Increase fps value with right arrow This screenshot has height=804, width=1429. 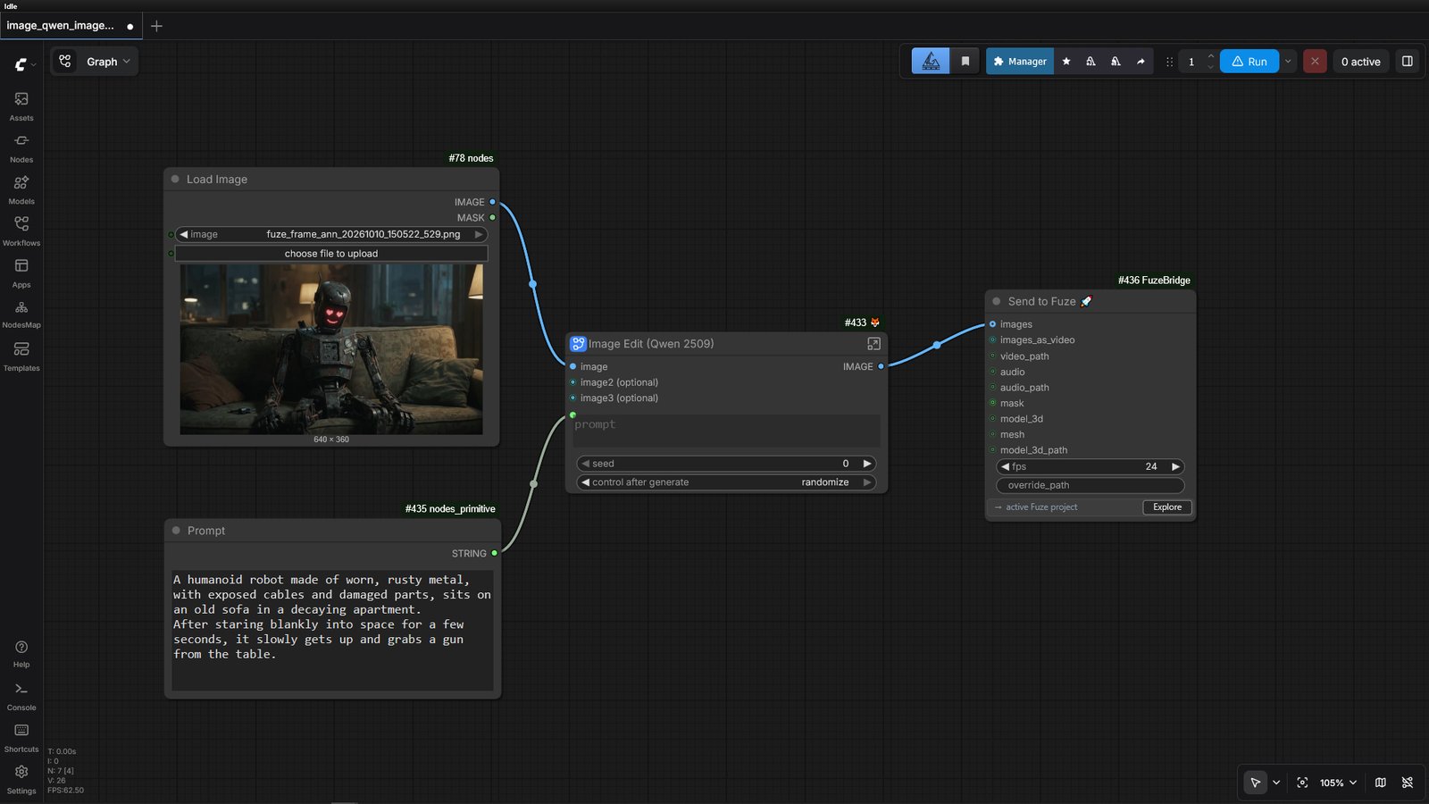click(x=1175, y=466)
